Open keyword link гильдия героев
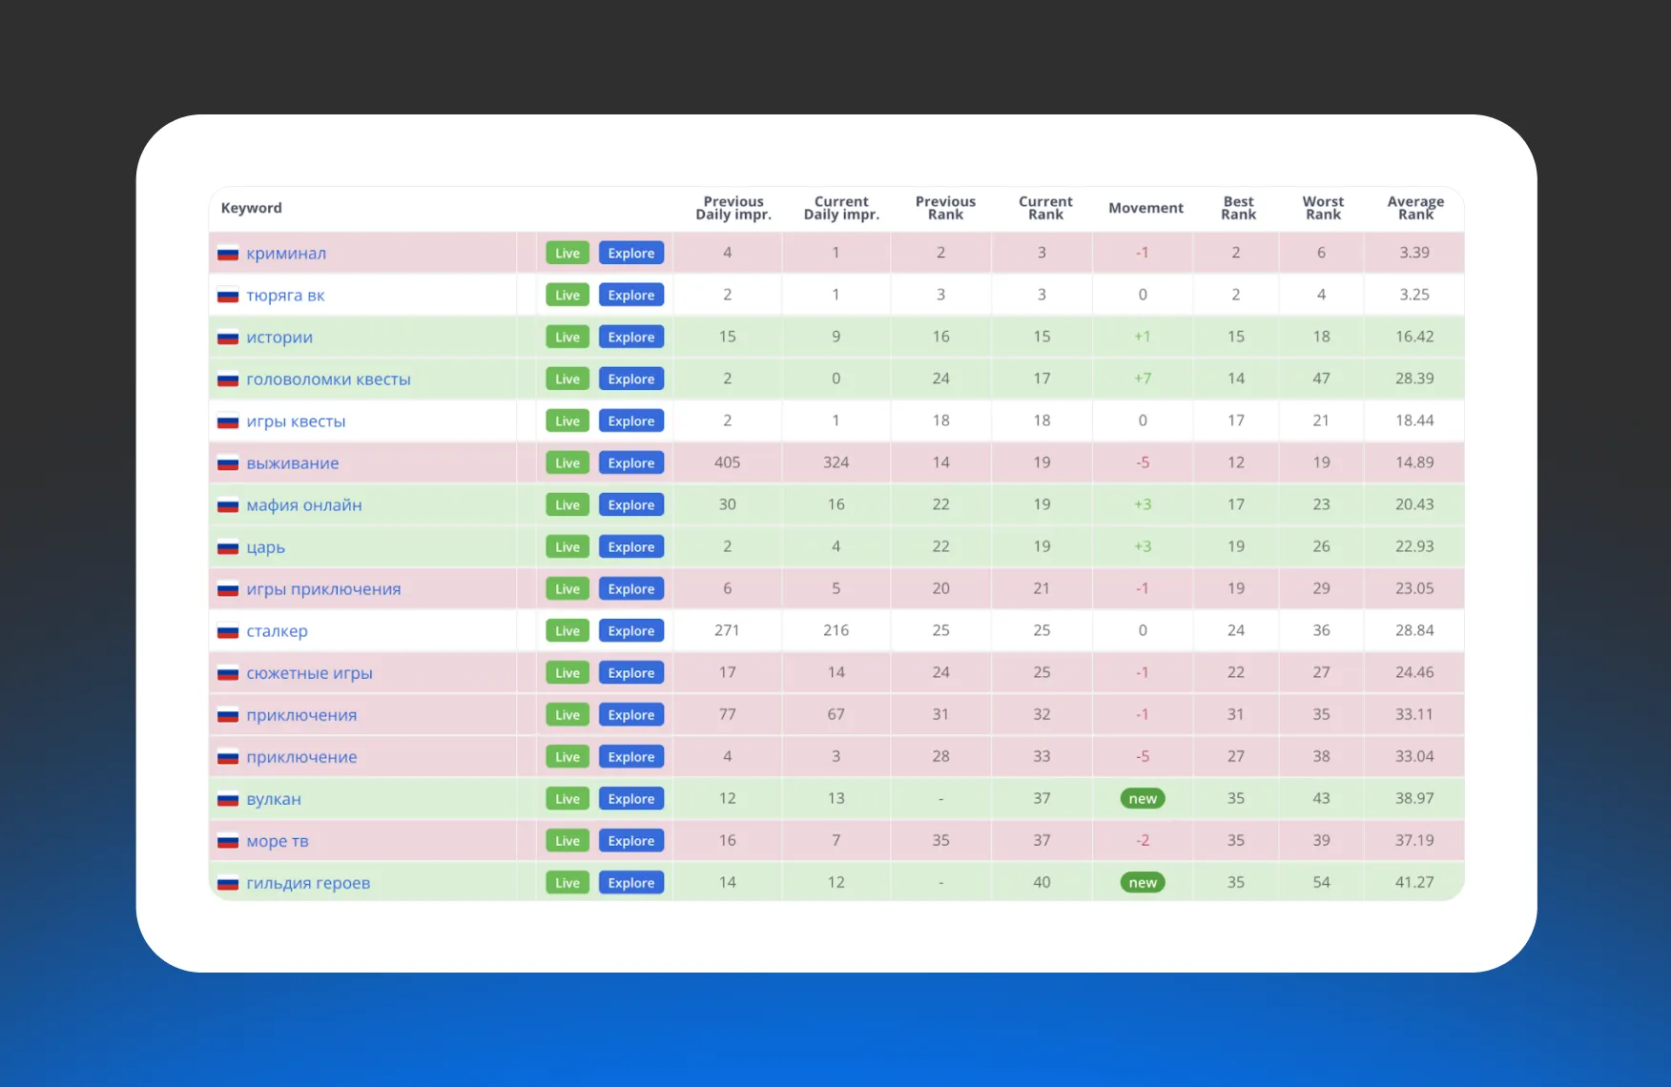Screen dimensions: 1671x1087 pyautogui.click(x=308, y=883)
